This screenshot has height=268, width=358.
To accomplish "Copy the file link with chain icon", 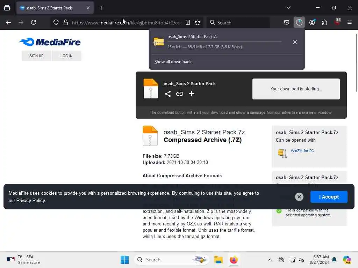I will 180,94.
